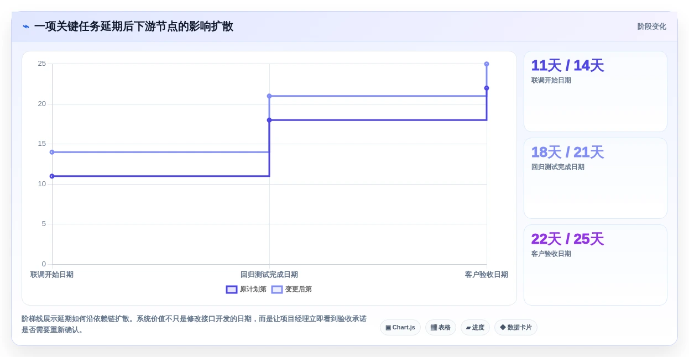Select the Chart.js tag chip
This screenshot has width=689, height=357.
click(400, 328)
